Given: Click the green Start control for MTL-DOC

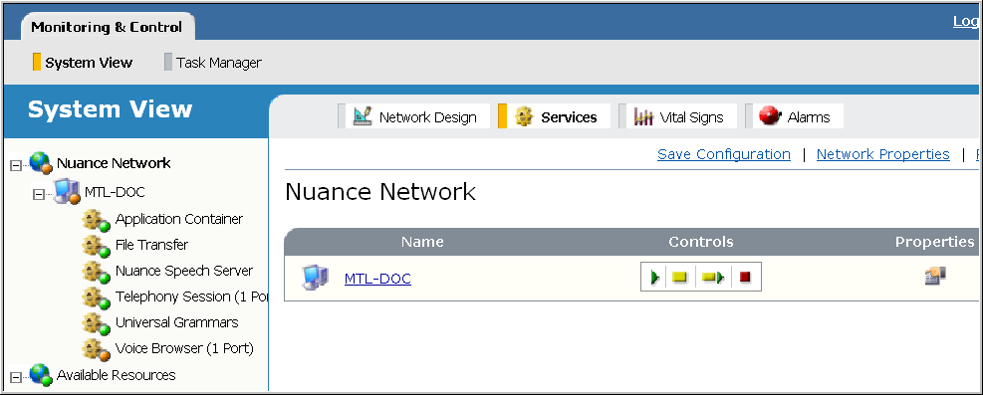Looking at the screenshot, I should pos(654,277).
